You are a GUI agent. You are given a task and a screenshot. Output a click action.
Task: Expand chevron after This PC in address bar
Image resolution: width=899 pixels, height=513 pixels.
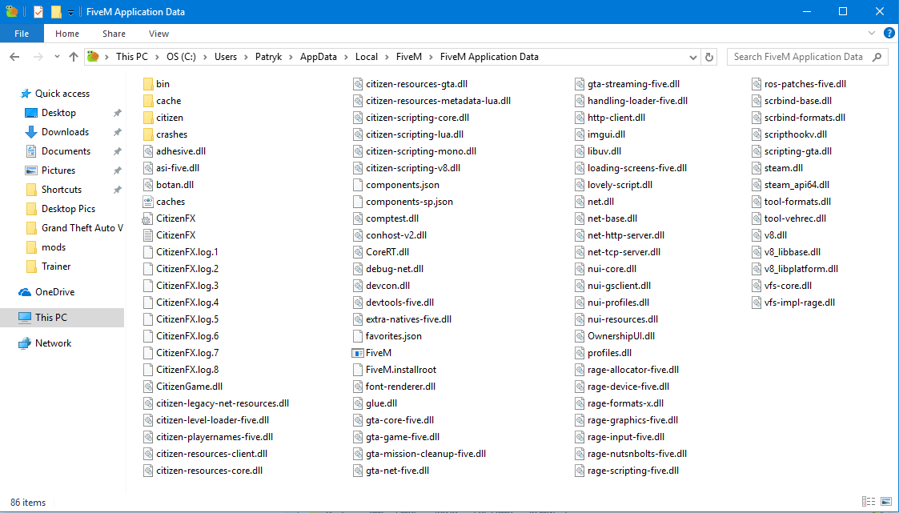157,57
